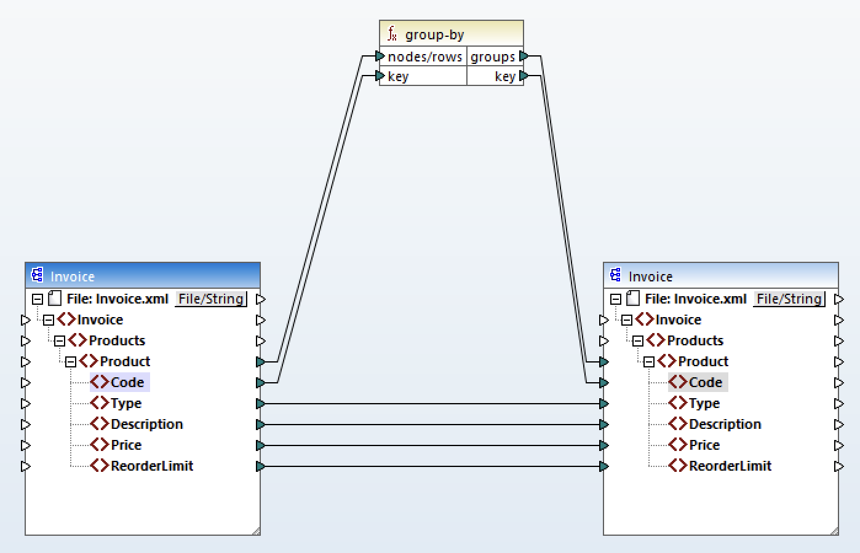The width and height of the screenshot is (860, 553).
Task: Select the Type element in source tree
Action: [x=125, y=403]
